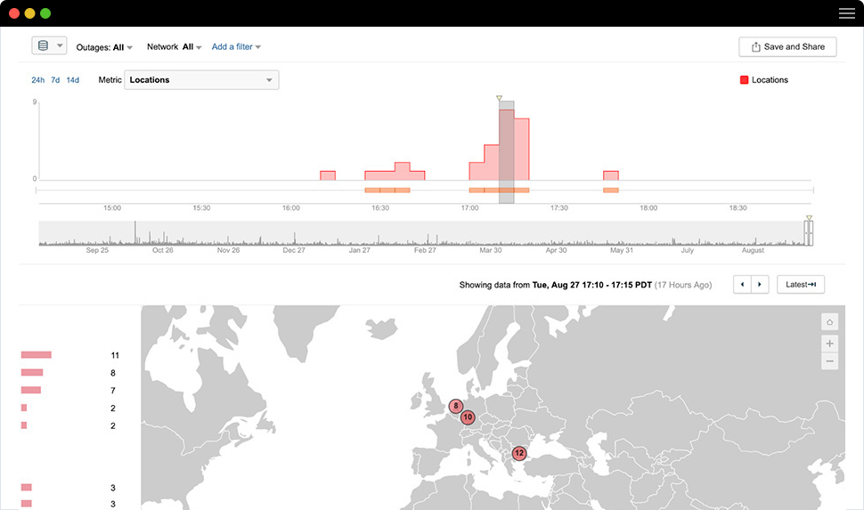Switch to the 24h time range
This screenshot has height=510, width=864.
click(x=37, y=80)
